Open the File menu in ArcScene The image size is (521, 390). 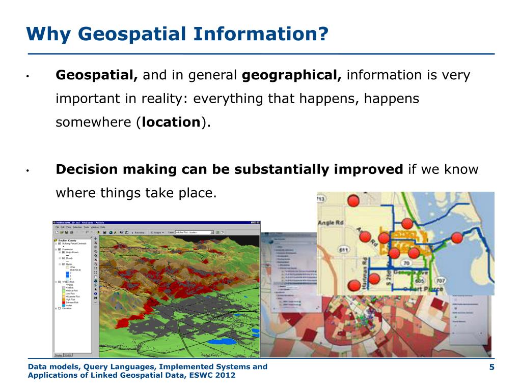57,227
